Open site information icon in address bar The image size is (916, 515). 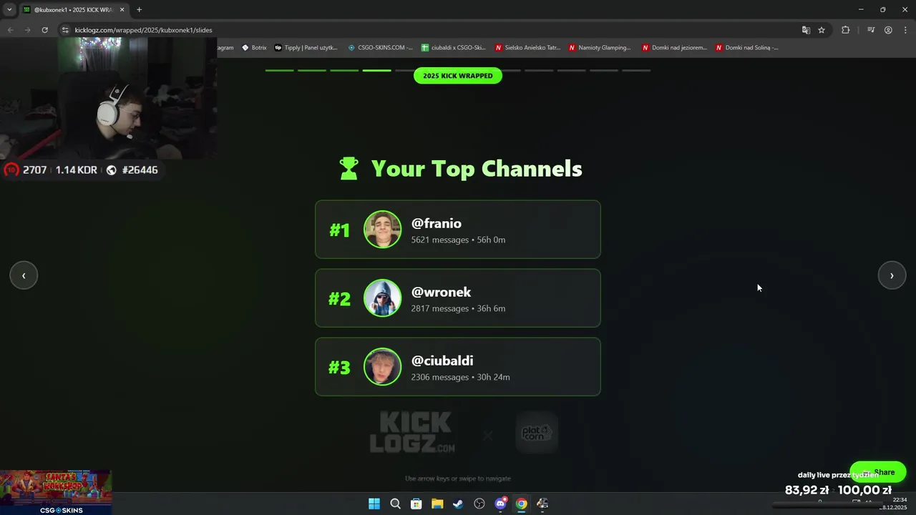point(65,30)
